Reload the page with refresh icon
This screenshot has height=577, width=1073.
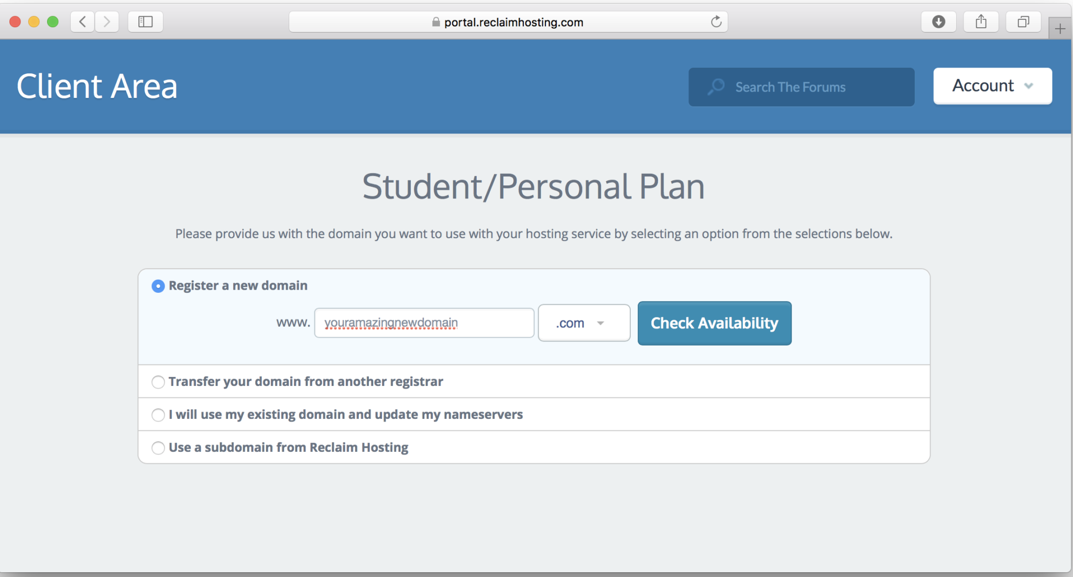pos(716,22)
